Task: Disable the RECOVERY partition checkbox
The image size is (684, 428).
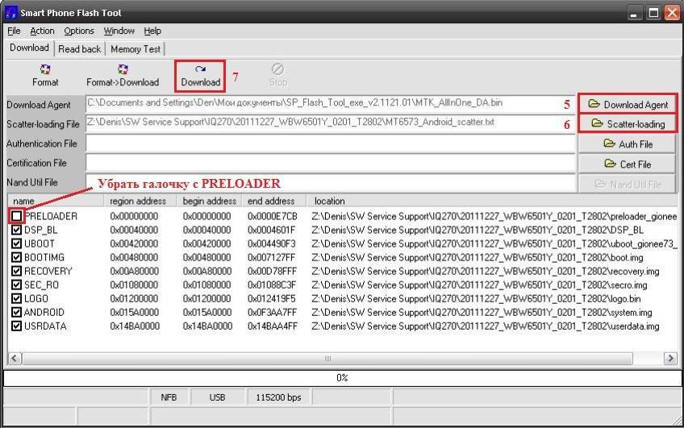Action: tap(17, 271)
